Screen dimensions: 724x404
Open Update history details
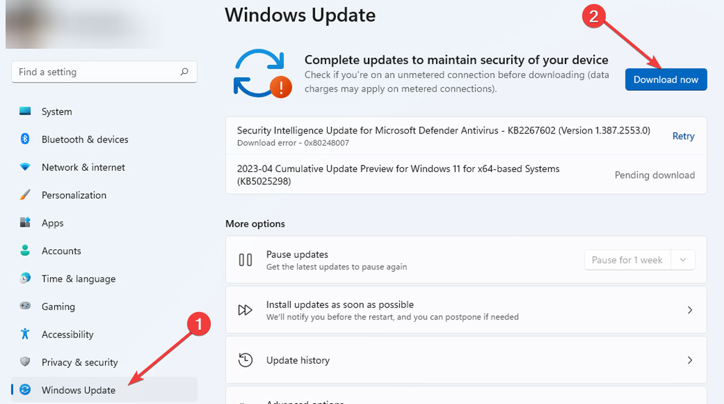tap(690, 360)
